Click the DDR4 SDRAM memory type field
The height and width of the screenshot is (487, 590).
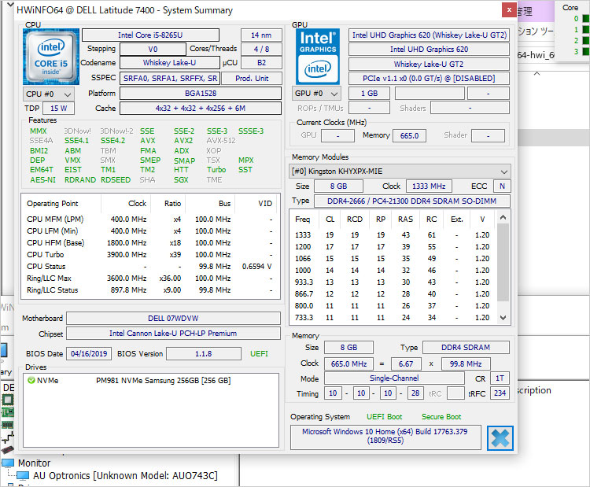(466, 348)
